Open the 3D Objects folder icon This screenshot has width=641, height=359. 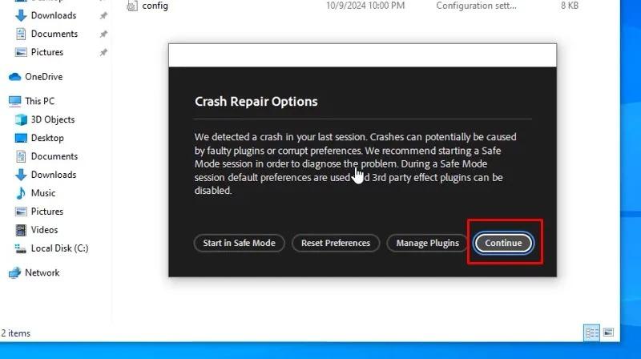click(21, 119)
